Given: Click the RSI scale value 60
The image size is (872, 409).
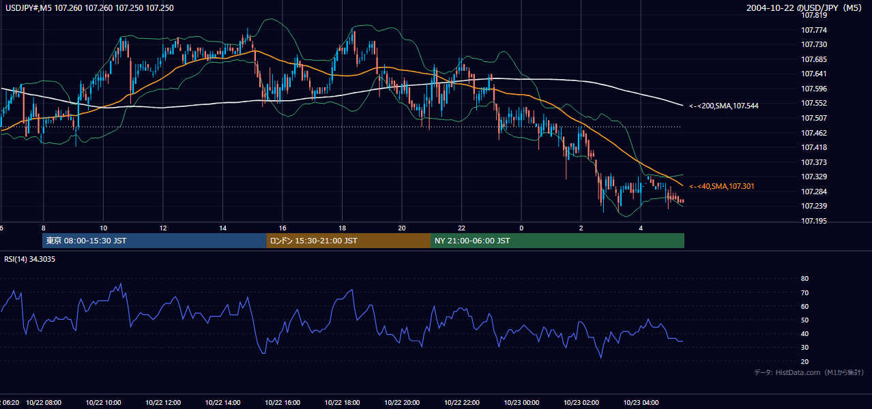Looking at the screenshot, I should [805, 307].
